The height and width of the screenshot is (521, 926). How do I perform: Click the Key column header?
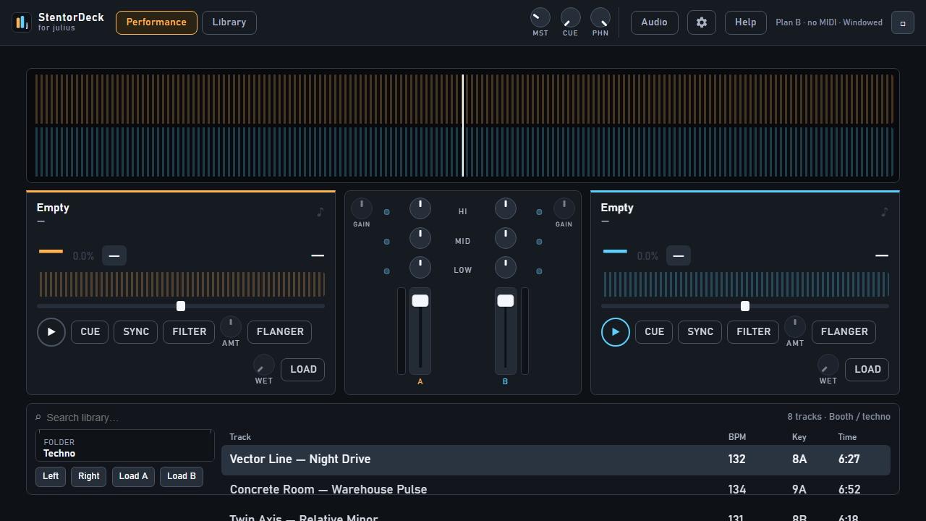pyautogui.click(x=799, y=437)
